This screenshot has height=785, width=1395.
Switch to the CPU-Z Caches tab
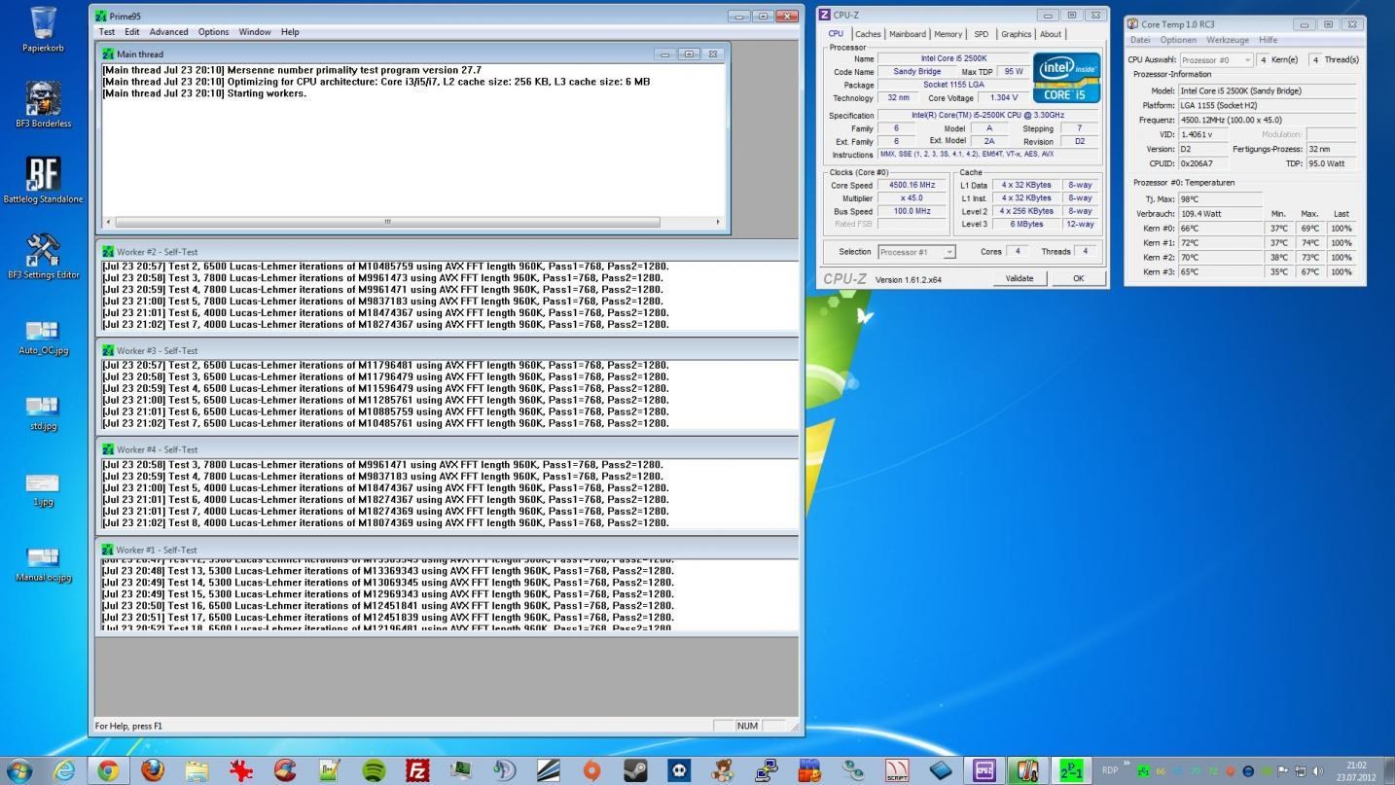click(868, 34)
